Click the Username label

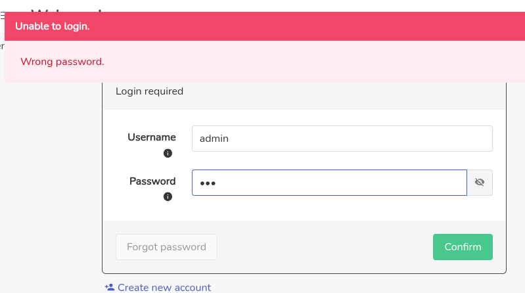(x=152, y=137)
